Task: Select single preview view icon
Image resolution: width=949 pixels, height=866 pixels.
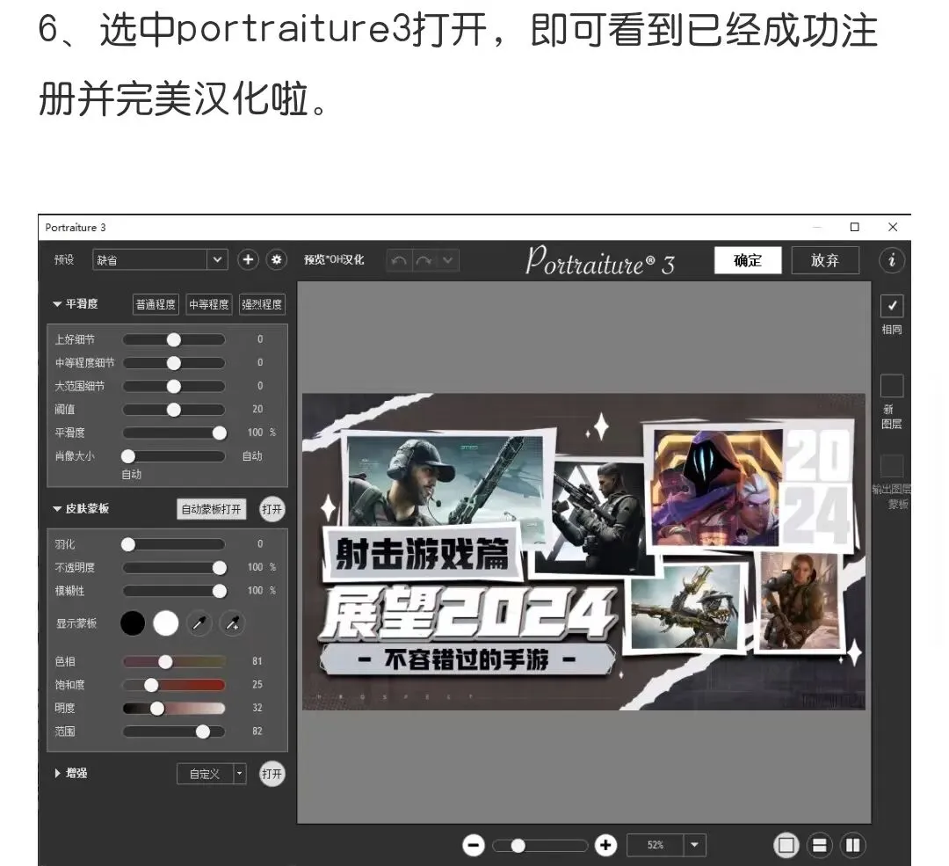Action: pyautogui.click(x=786, y=846)
